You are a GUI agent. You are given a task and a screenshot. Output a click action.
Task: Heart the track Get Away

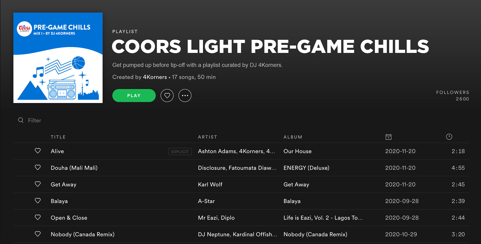pos(38,184)
